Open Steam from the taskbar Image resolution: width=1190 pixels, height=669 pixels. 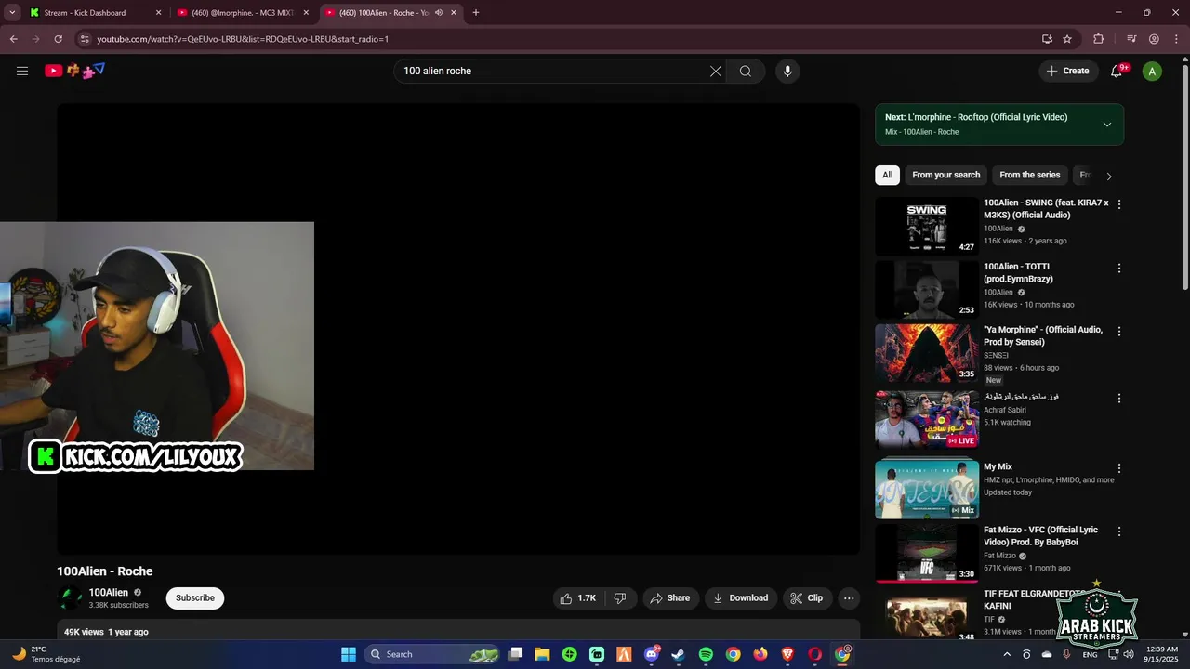(679, 654)
